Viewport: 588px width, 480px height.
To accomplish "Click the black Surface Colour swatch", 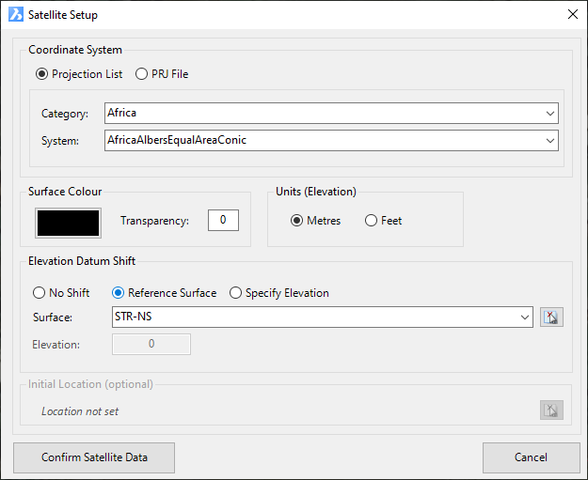I will click(x=69, y=224).
